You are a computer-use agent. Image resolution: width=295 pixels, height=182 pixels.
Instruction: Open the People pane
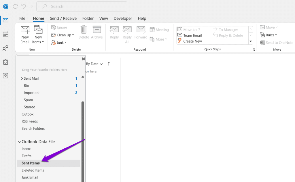tap(5, 48)
